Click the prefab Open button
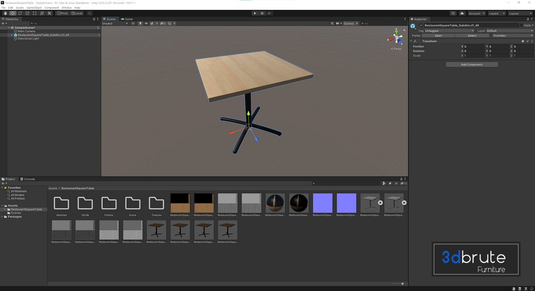Screen dimensions: 535x291 pos(438,36)
